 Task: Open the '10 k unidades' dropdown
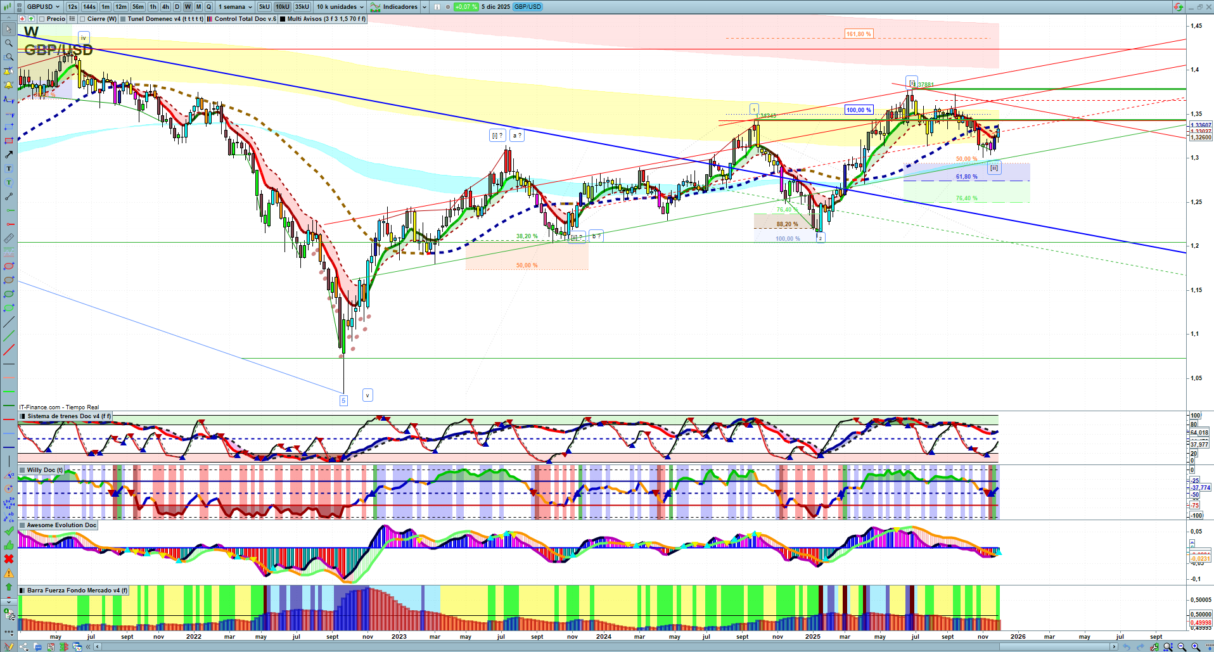[340, 7]
